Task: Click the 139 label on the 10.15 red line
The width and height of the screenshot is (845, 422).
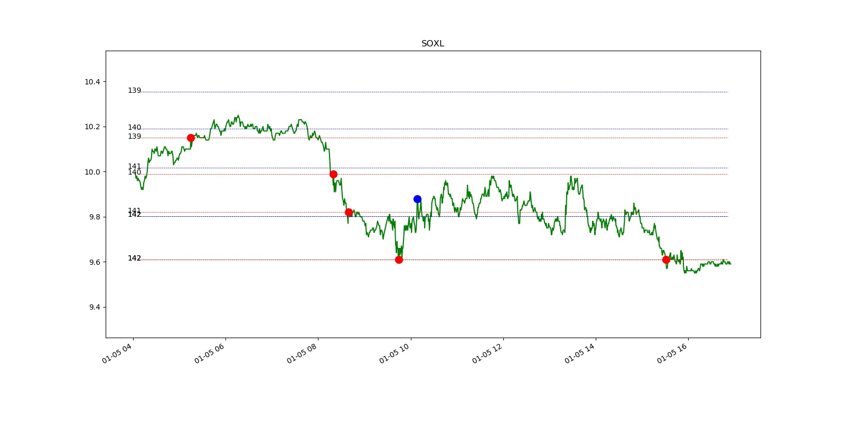Action: coord(134,136)
